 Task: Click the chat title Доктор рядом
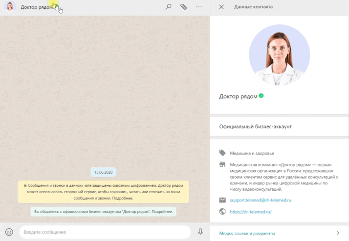pyautogui.click(x=37, y=7)
